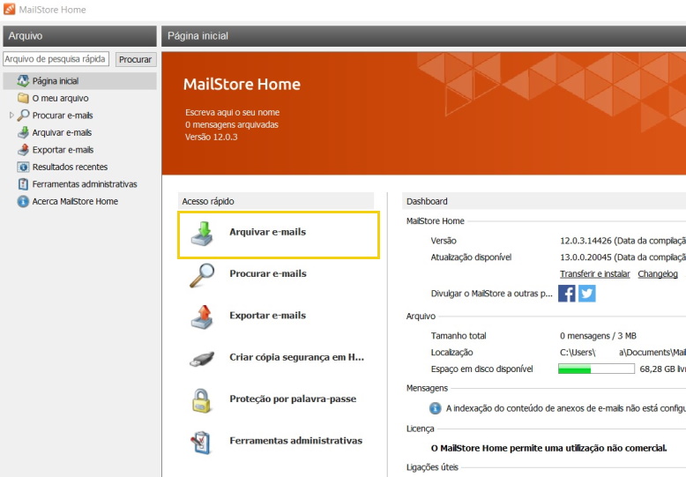The height and width of the screenshot is (477, 686).
Task: Click the large red upload icon for Exportar
Action: point(202,317)
